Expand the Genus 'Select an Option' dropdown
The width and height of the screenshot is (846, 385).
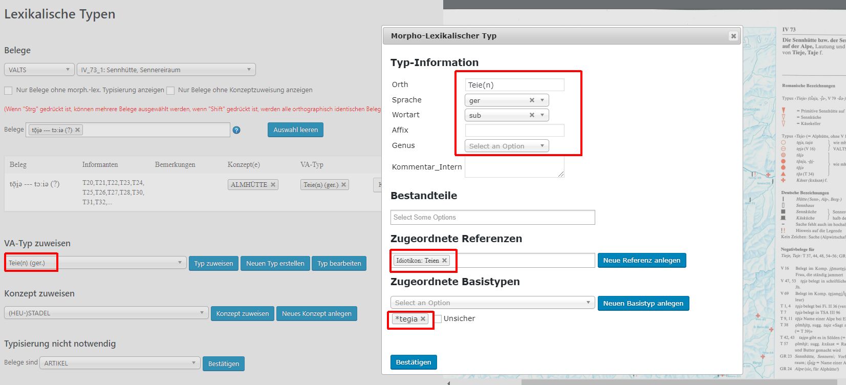tap(506, 146)
